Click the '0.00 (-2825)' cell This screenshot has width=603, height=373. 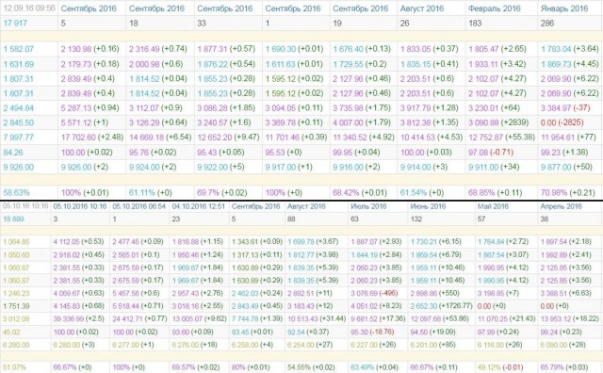pyautogui.click(x=562, y=122)
